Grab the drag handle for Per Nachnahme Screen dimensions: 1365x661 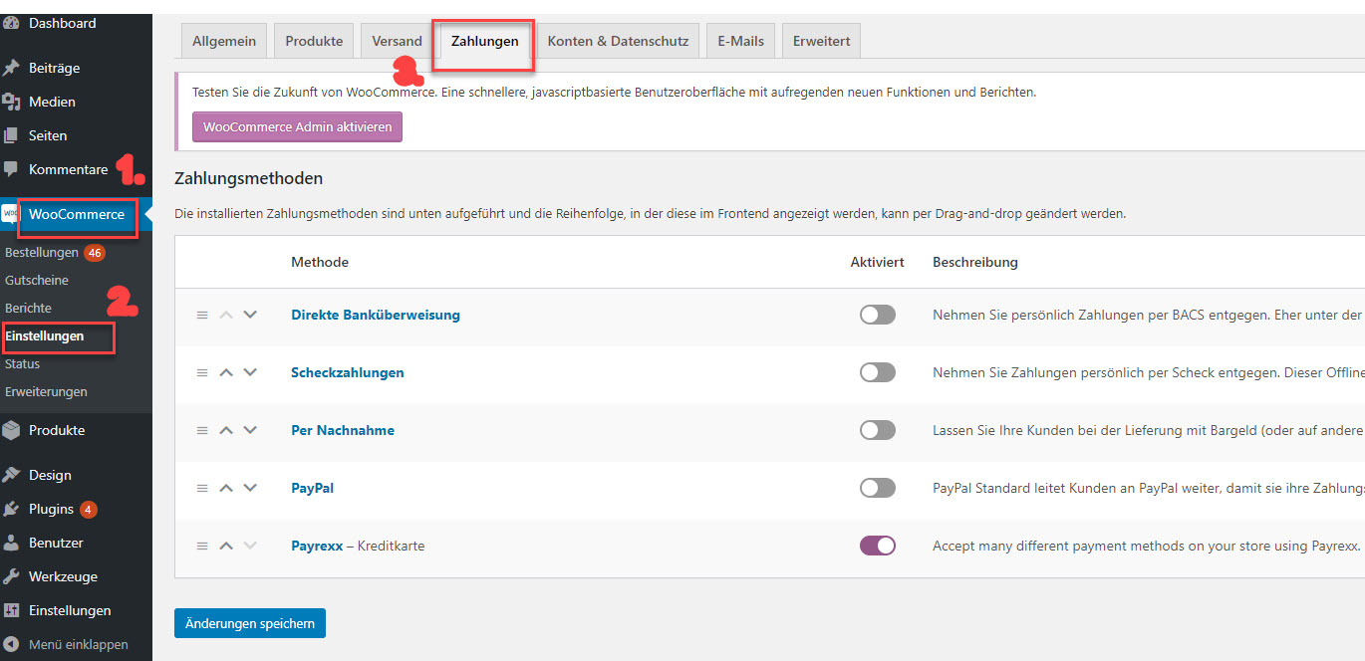click(x=202, y=430)
